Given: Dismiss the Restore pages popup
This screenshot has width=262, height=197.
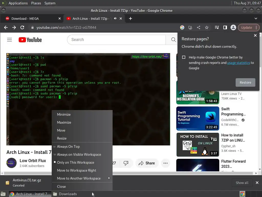Looking at the screenshot, I should point(255,35).
